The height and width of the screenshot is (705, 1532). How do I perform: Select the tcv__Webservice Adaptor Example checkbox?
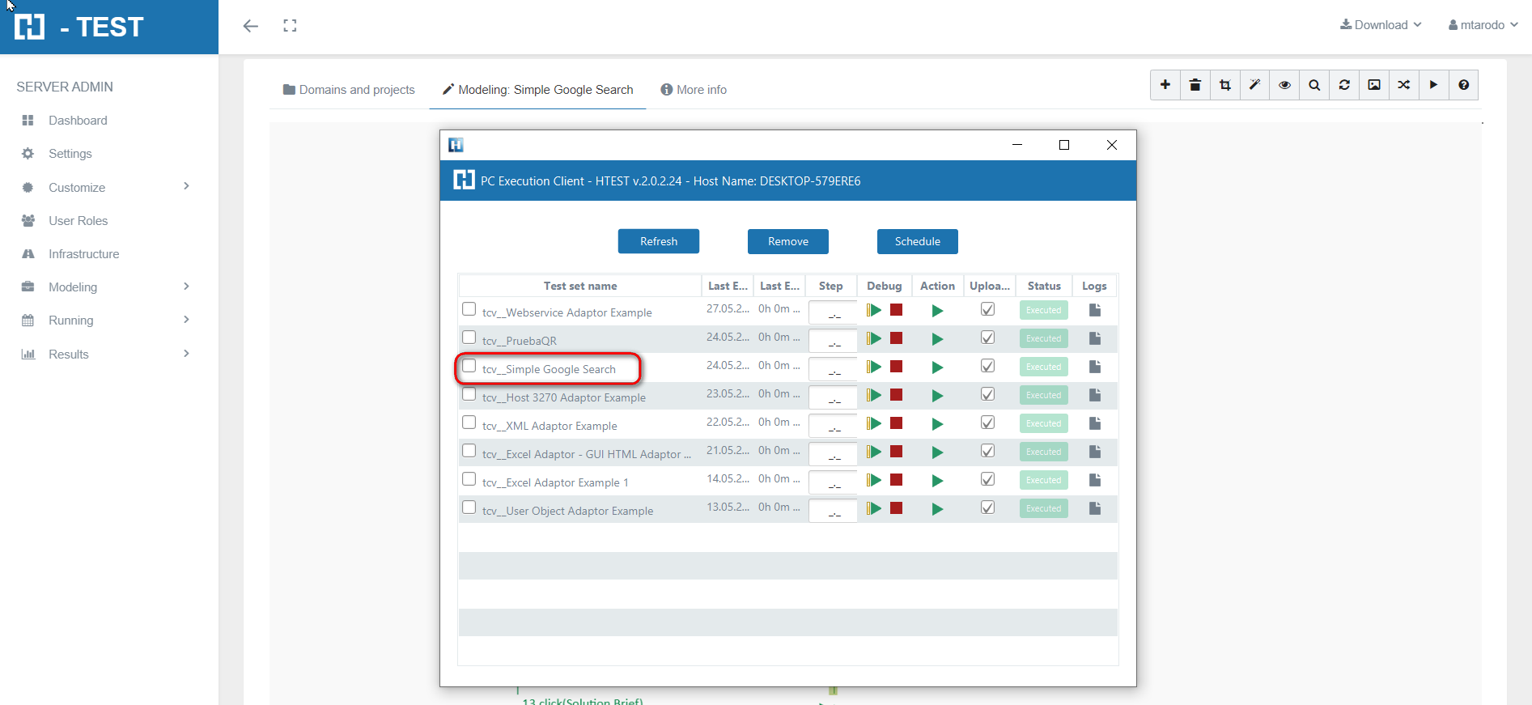click(469, 309)
